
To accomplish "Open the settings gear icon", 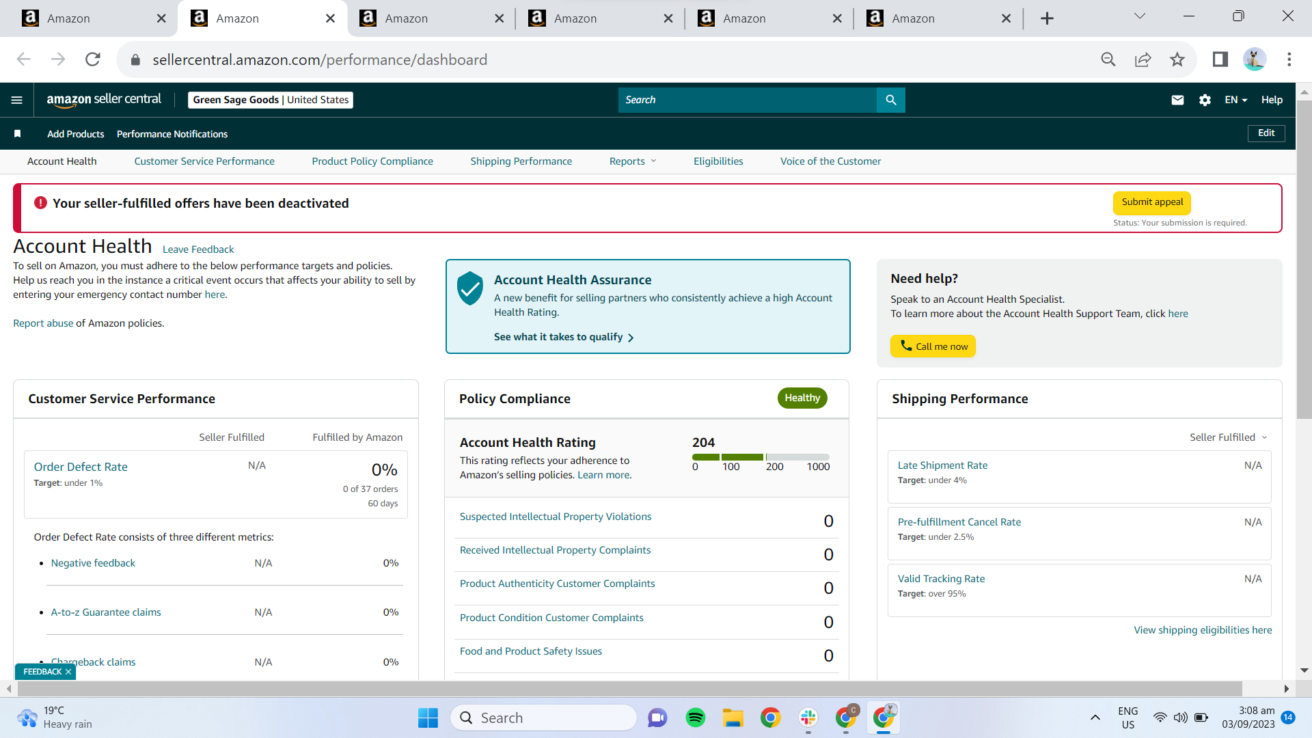I will 1205,100.
